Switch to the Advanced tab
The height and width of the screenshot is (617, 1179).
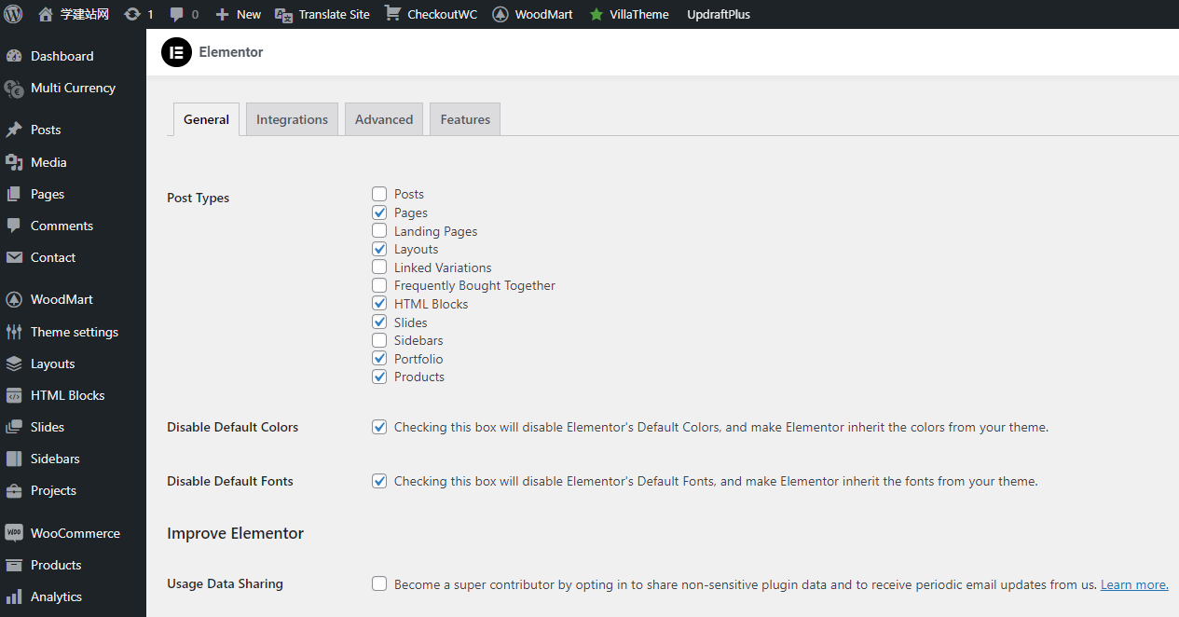tap(384, 119)
